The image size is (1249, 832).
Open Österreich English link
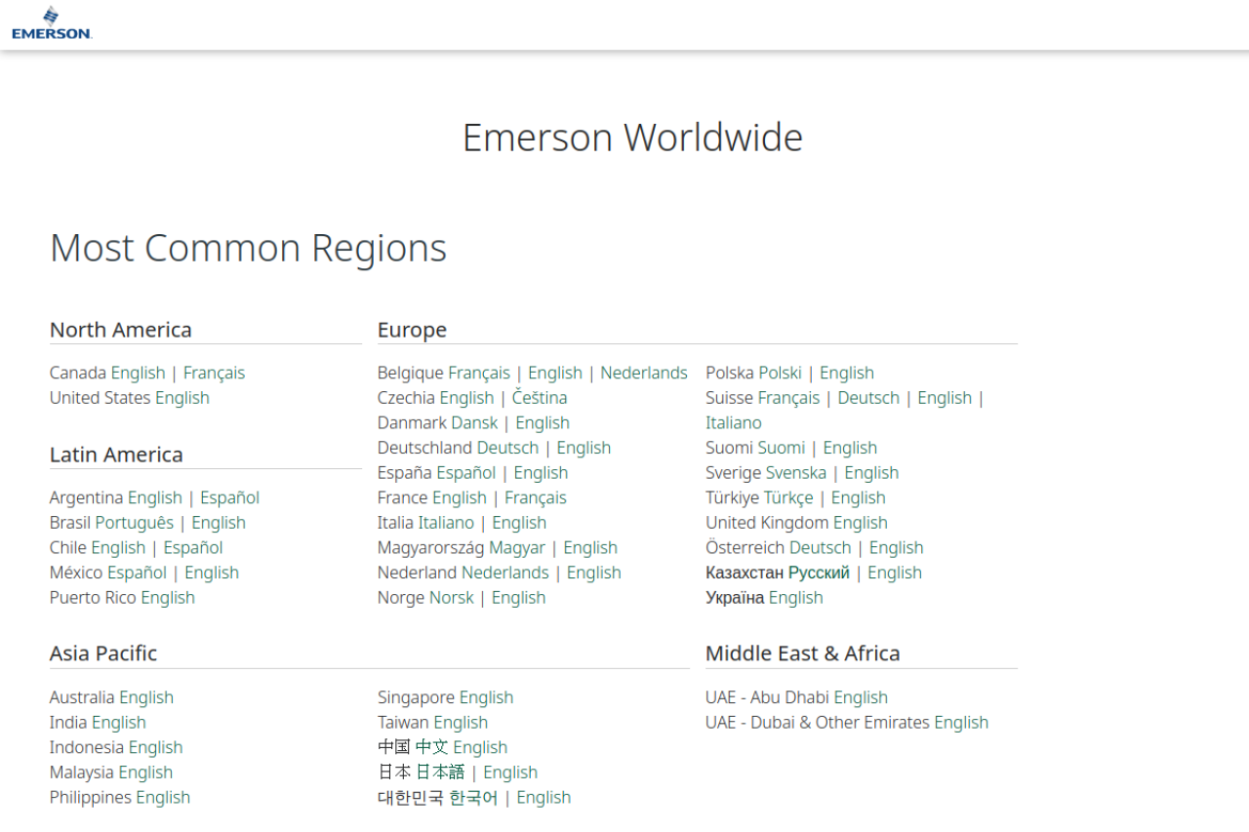896,548
